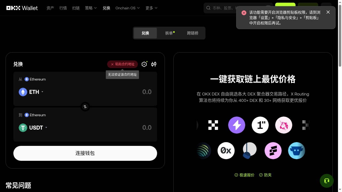
Task: Swap the from and to tokens
Action: point(85,107)
